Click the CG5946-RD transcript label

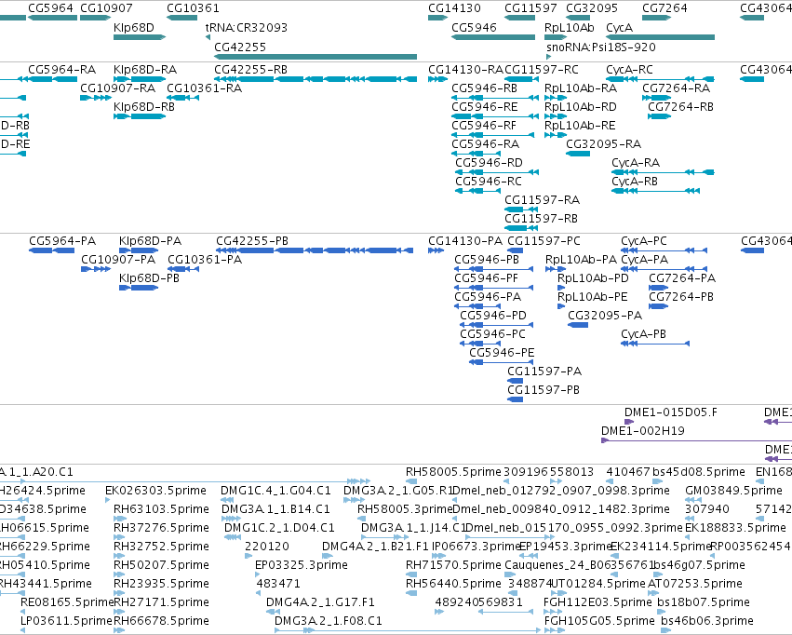489,163
